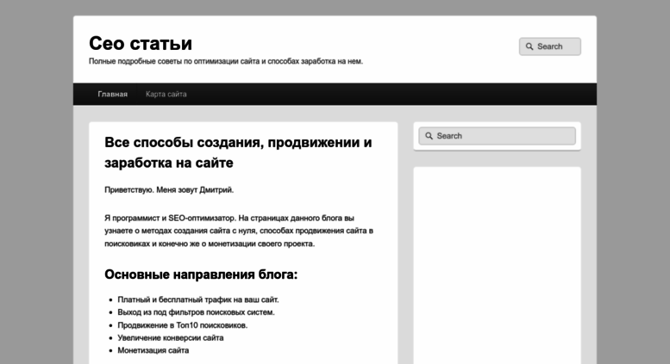Viewport: 670px width, 364px height.
Task: Focus the sidebar Search input field
Action: point(497,136)
